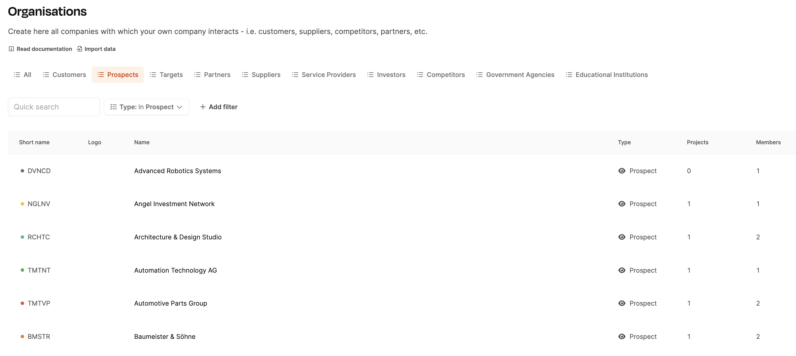The width and height of the screenshot is (796, 356).
Task: Click the eye icon in Architecture & Design Studio row
Action: click(x=622, y=237)
